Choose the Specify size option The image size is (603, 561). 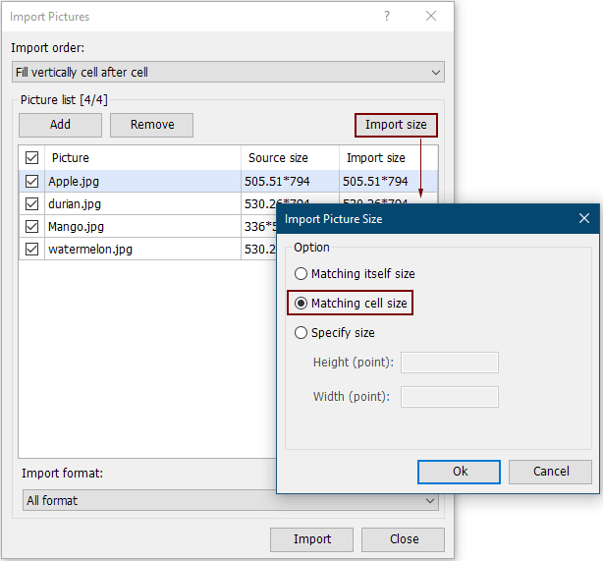coord(301,333)
